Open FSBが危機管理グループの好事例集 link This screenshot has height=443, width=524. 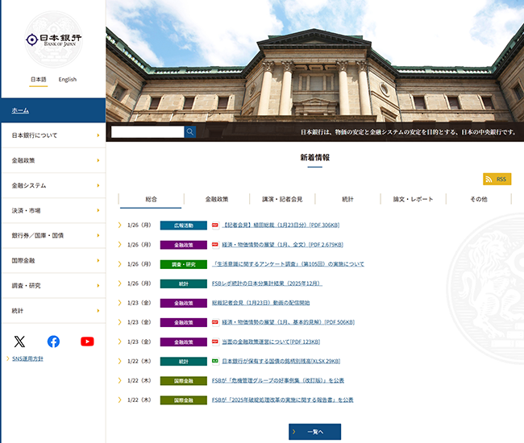(x=278, y=380)
